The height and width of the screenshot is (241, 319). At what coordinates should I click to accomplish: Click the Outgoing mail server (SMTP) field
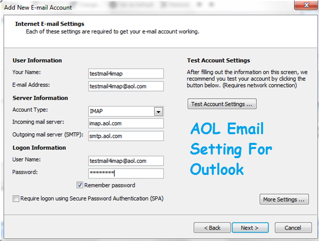point(126,136)
